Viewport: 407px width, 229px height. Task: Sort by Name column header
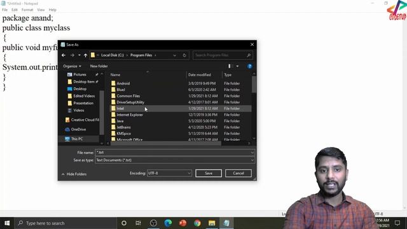[x=115, y=75]
